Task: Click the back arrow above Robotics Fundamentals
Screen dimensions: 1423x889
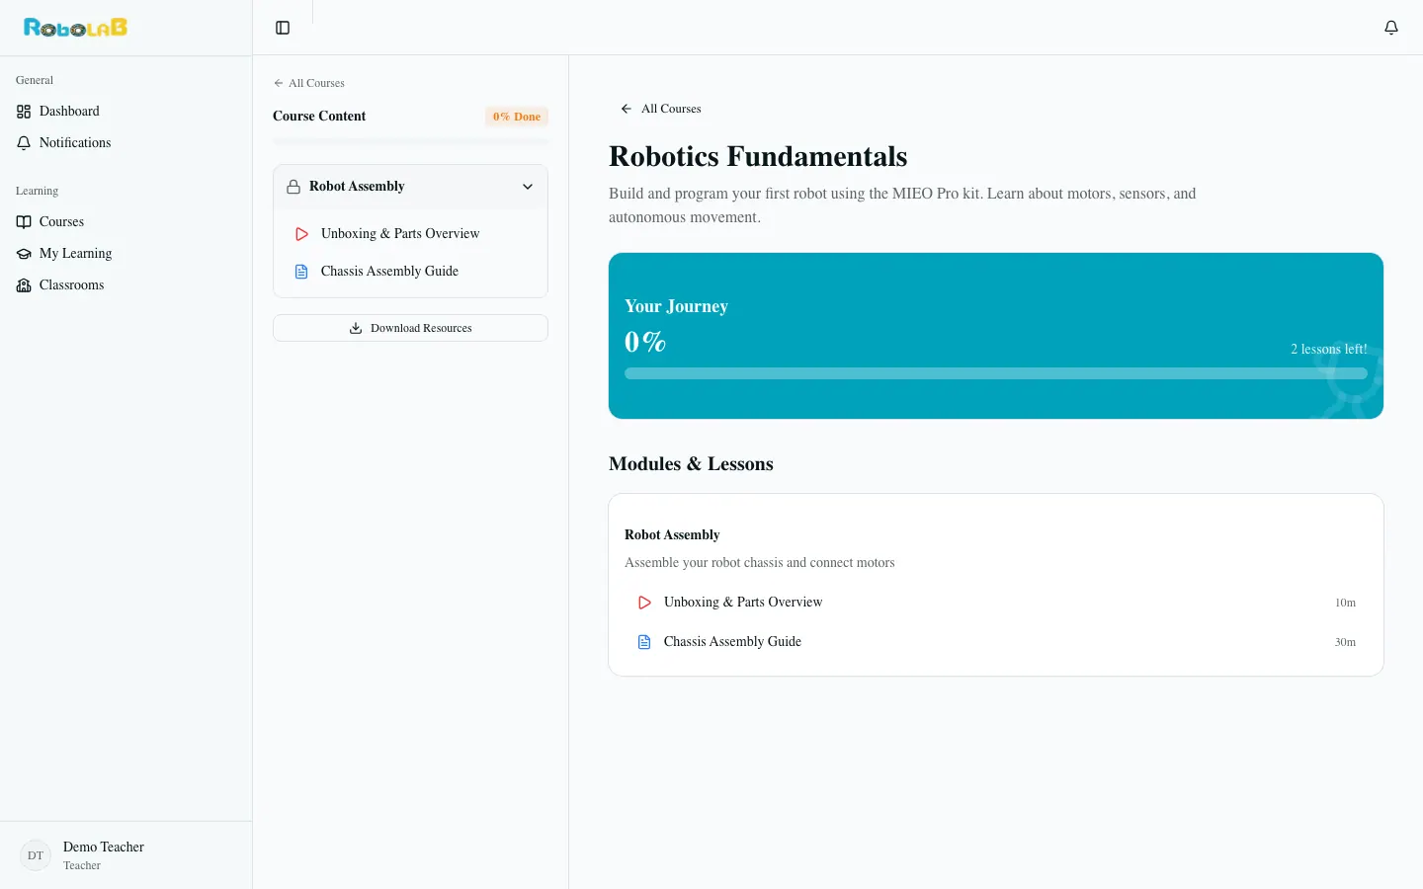Action: coord(626,109)
